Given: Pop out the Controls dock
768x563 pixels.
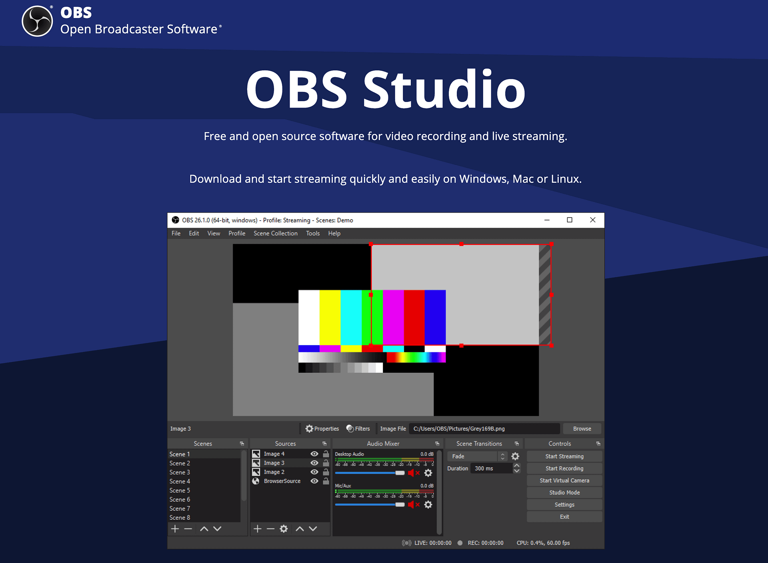Looking at the screenshot, I should pyautogui.click(x=598, y=444).
